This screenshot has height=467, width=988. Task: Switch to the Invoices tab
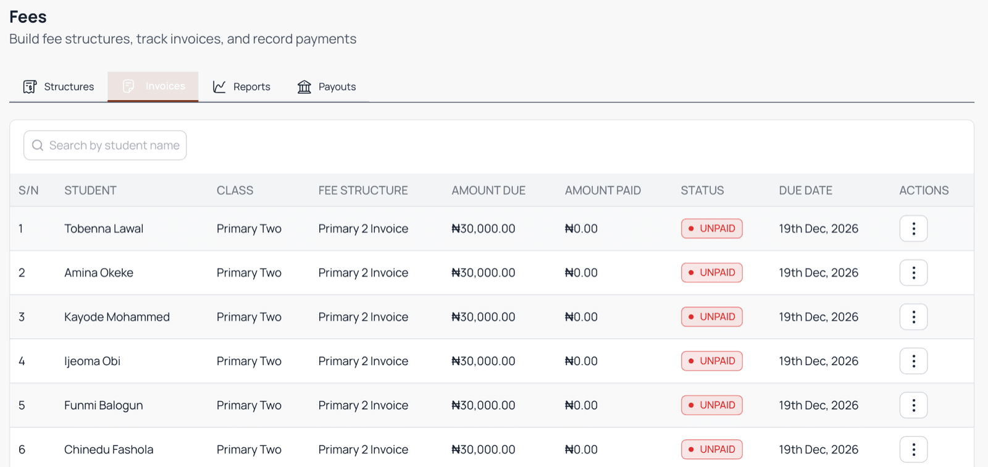pyautogui.click(x=153, y=86)
